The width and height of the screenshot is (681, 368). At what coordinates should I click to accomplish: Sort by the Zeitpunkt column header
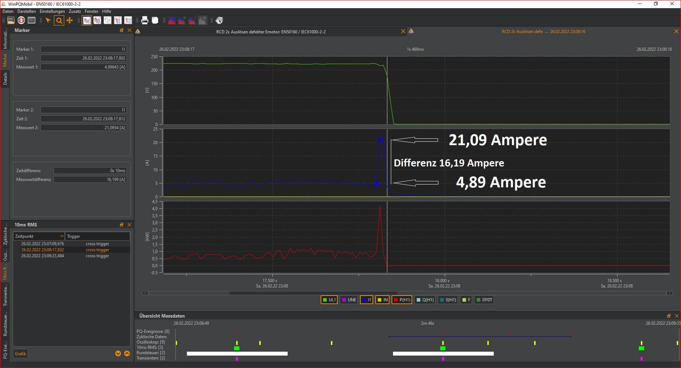pyautogui.click(x=39, y=236)
